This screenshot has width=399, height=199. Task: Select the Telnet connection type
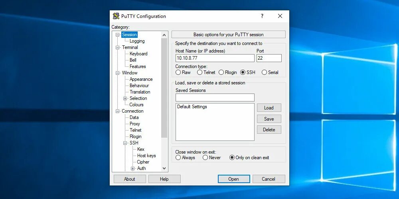[200, 72]
